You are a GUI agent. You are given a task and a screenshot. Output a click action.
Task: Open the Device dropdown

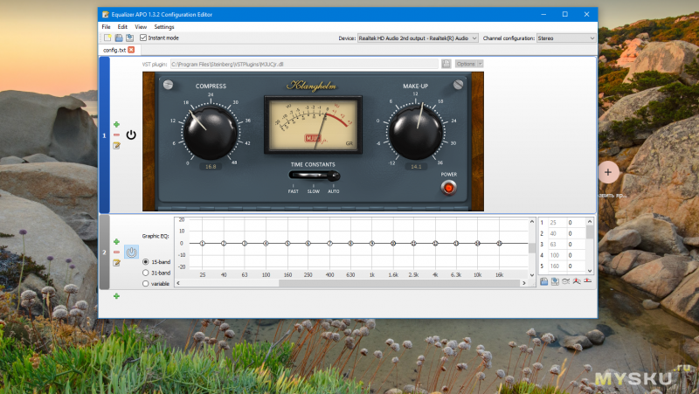418,38
